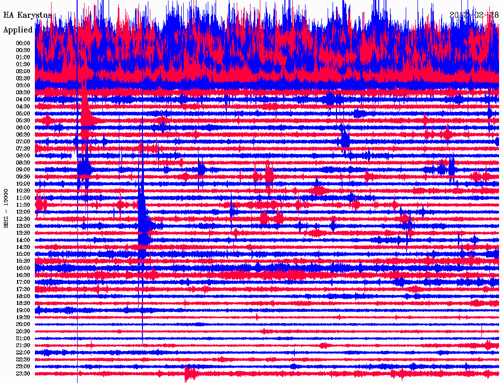Pick the 01:00 time label
This screenshot has height=383, width=503.
[23, 57]
